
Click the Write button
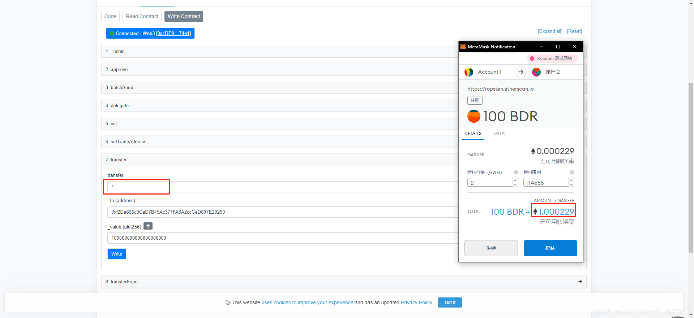(117, 254)
